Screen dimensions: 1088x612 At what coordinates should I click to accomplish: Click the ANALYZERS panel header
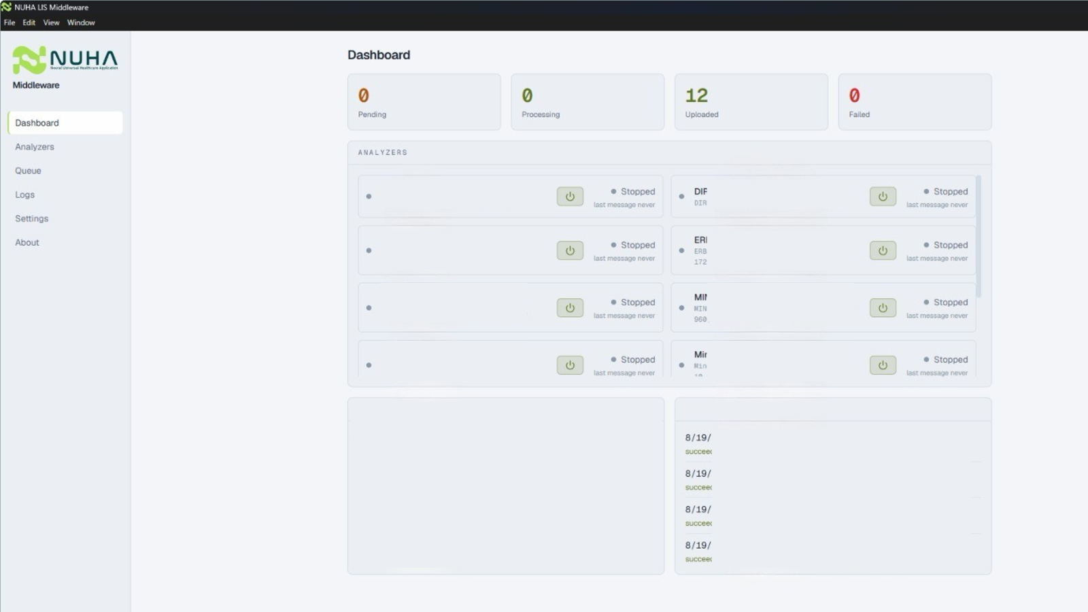383,152
